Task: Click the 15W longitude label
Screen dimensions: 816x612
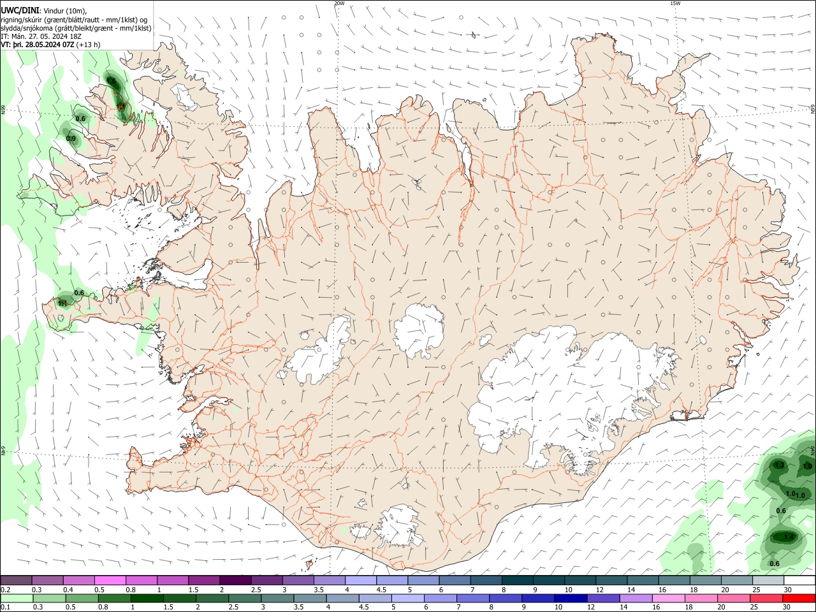Action: tap(675, 3)
